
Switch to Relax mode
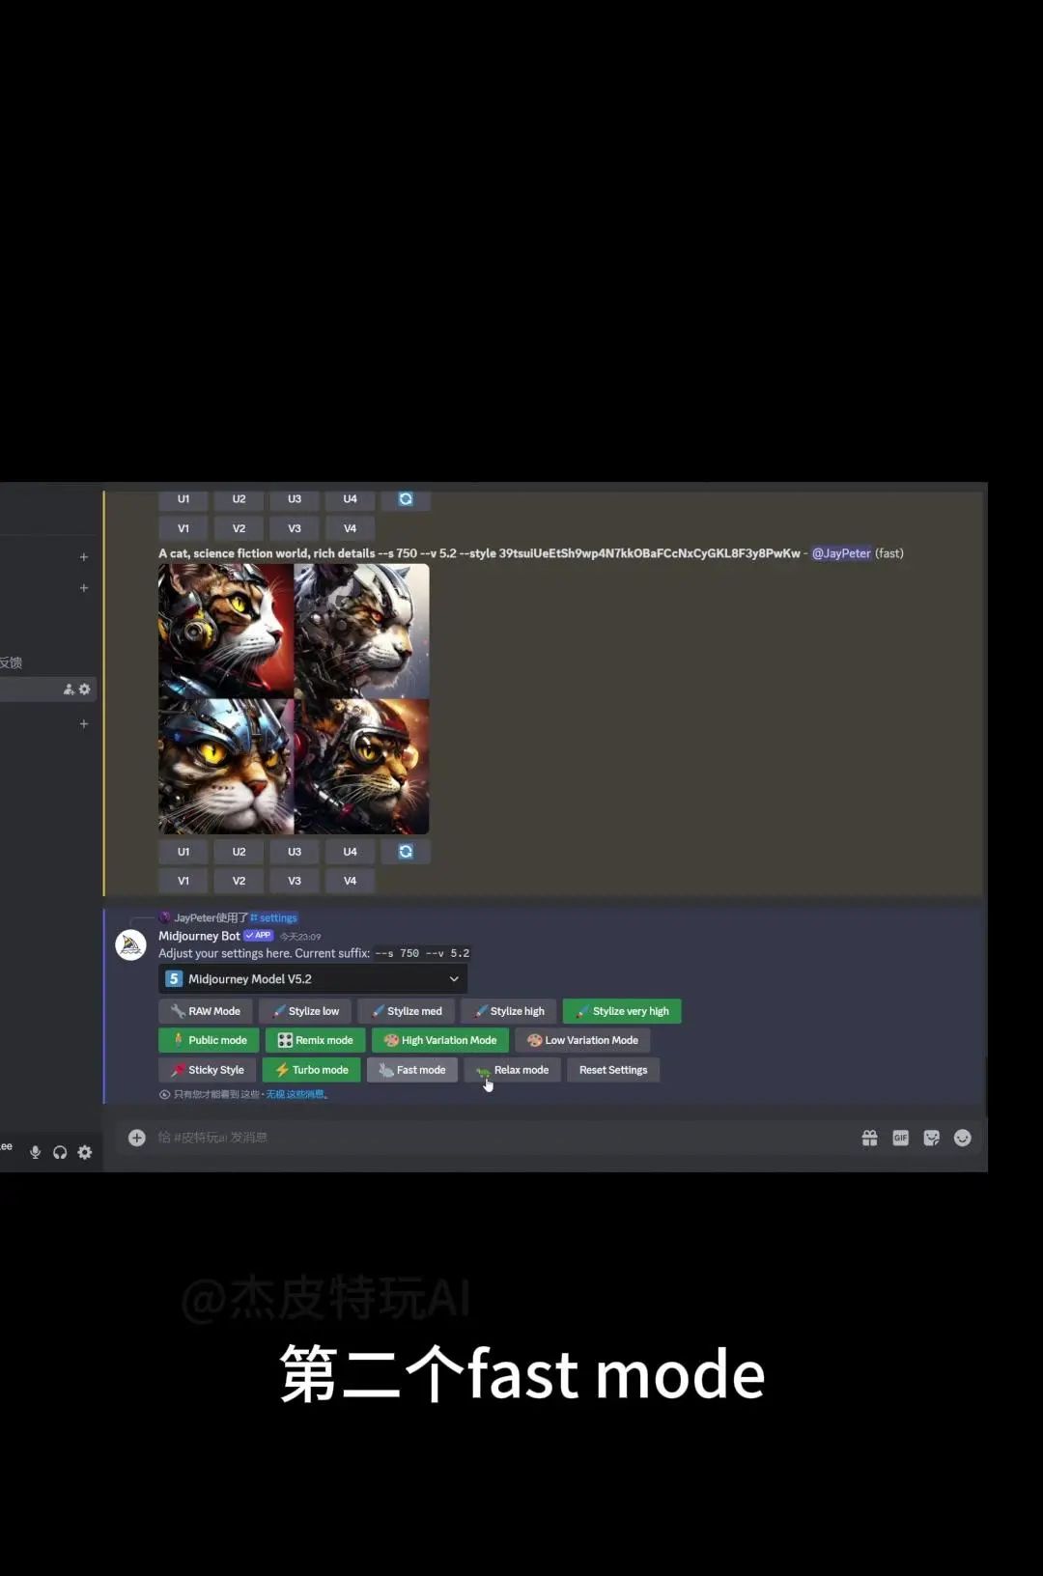[x=513, y=1070]
